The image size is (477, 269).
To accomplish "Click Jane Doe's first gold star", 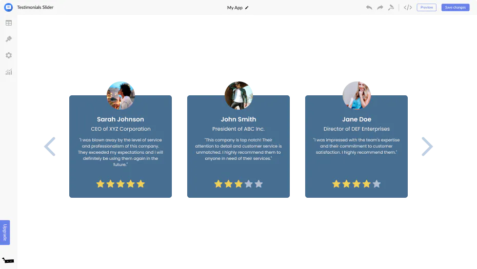I will [336, 184].
